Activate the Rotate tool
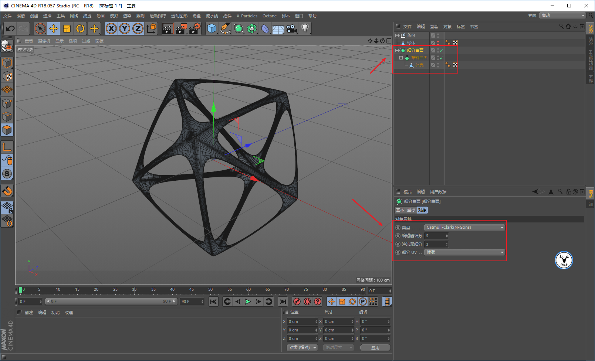This screenshot has width=595, height=361. coord(80,28)
